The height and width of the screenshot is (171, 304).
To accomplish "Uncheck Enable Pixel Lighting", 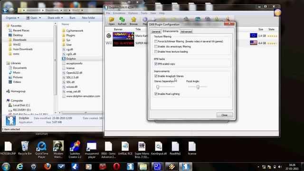I will (156, 94).
